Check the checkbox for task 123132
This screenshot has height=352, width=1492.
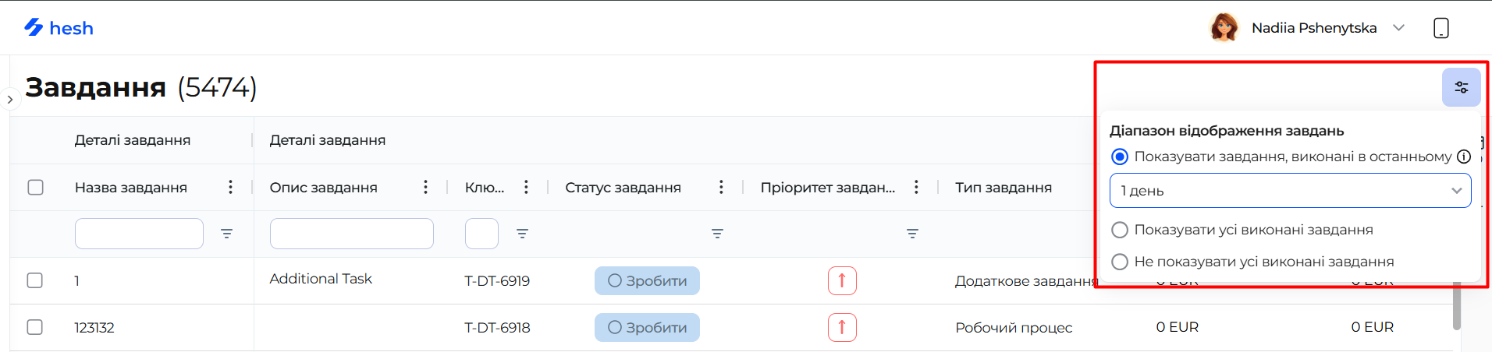[x=35, y=327]
